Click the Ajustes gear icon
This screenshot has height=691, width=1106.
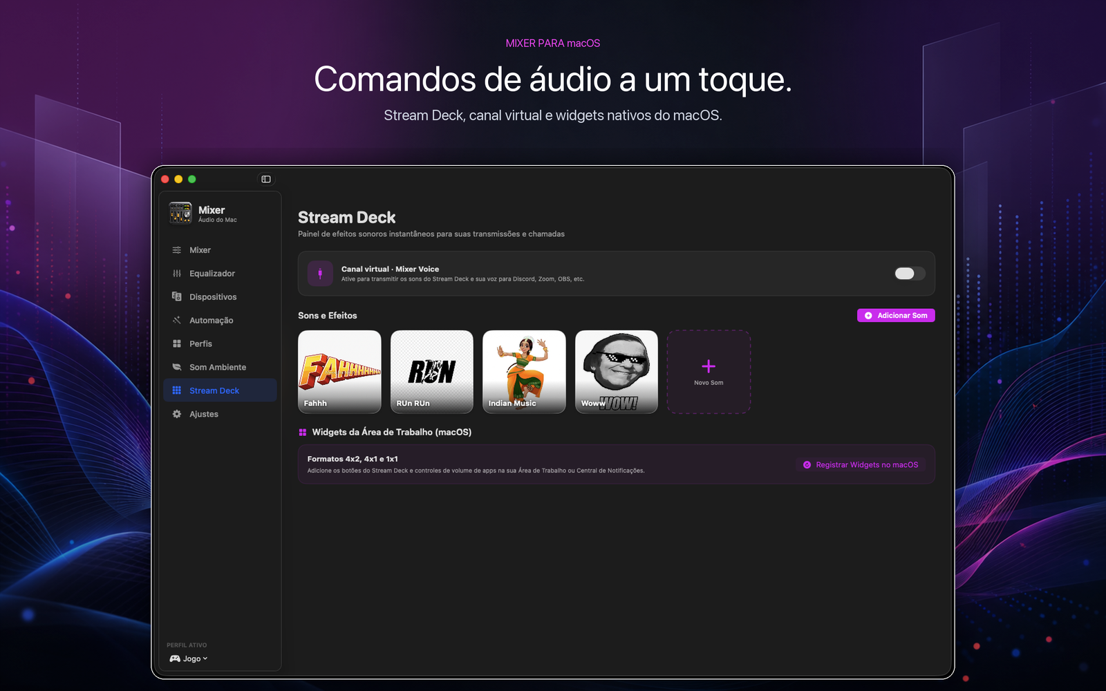[x=177, y=414]
